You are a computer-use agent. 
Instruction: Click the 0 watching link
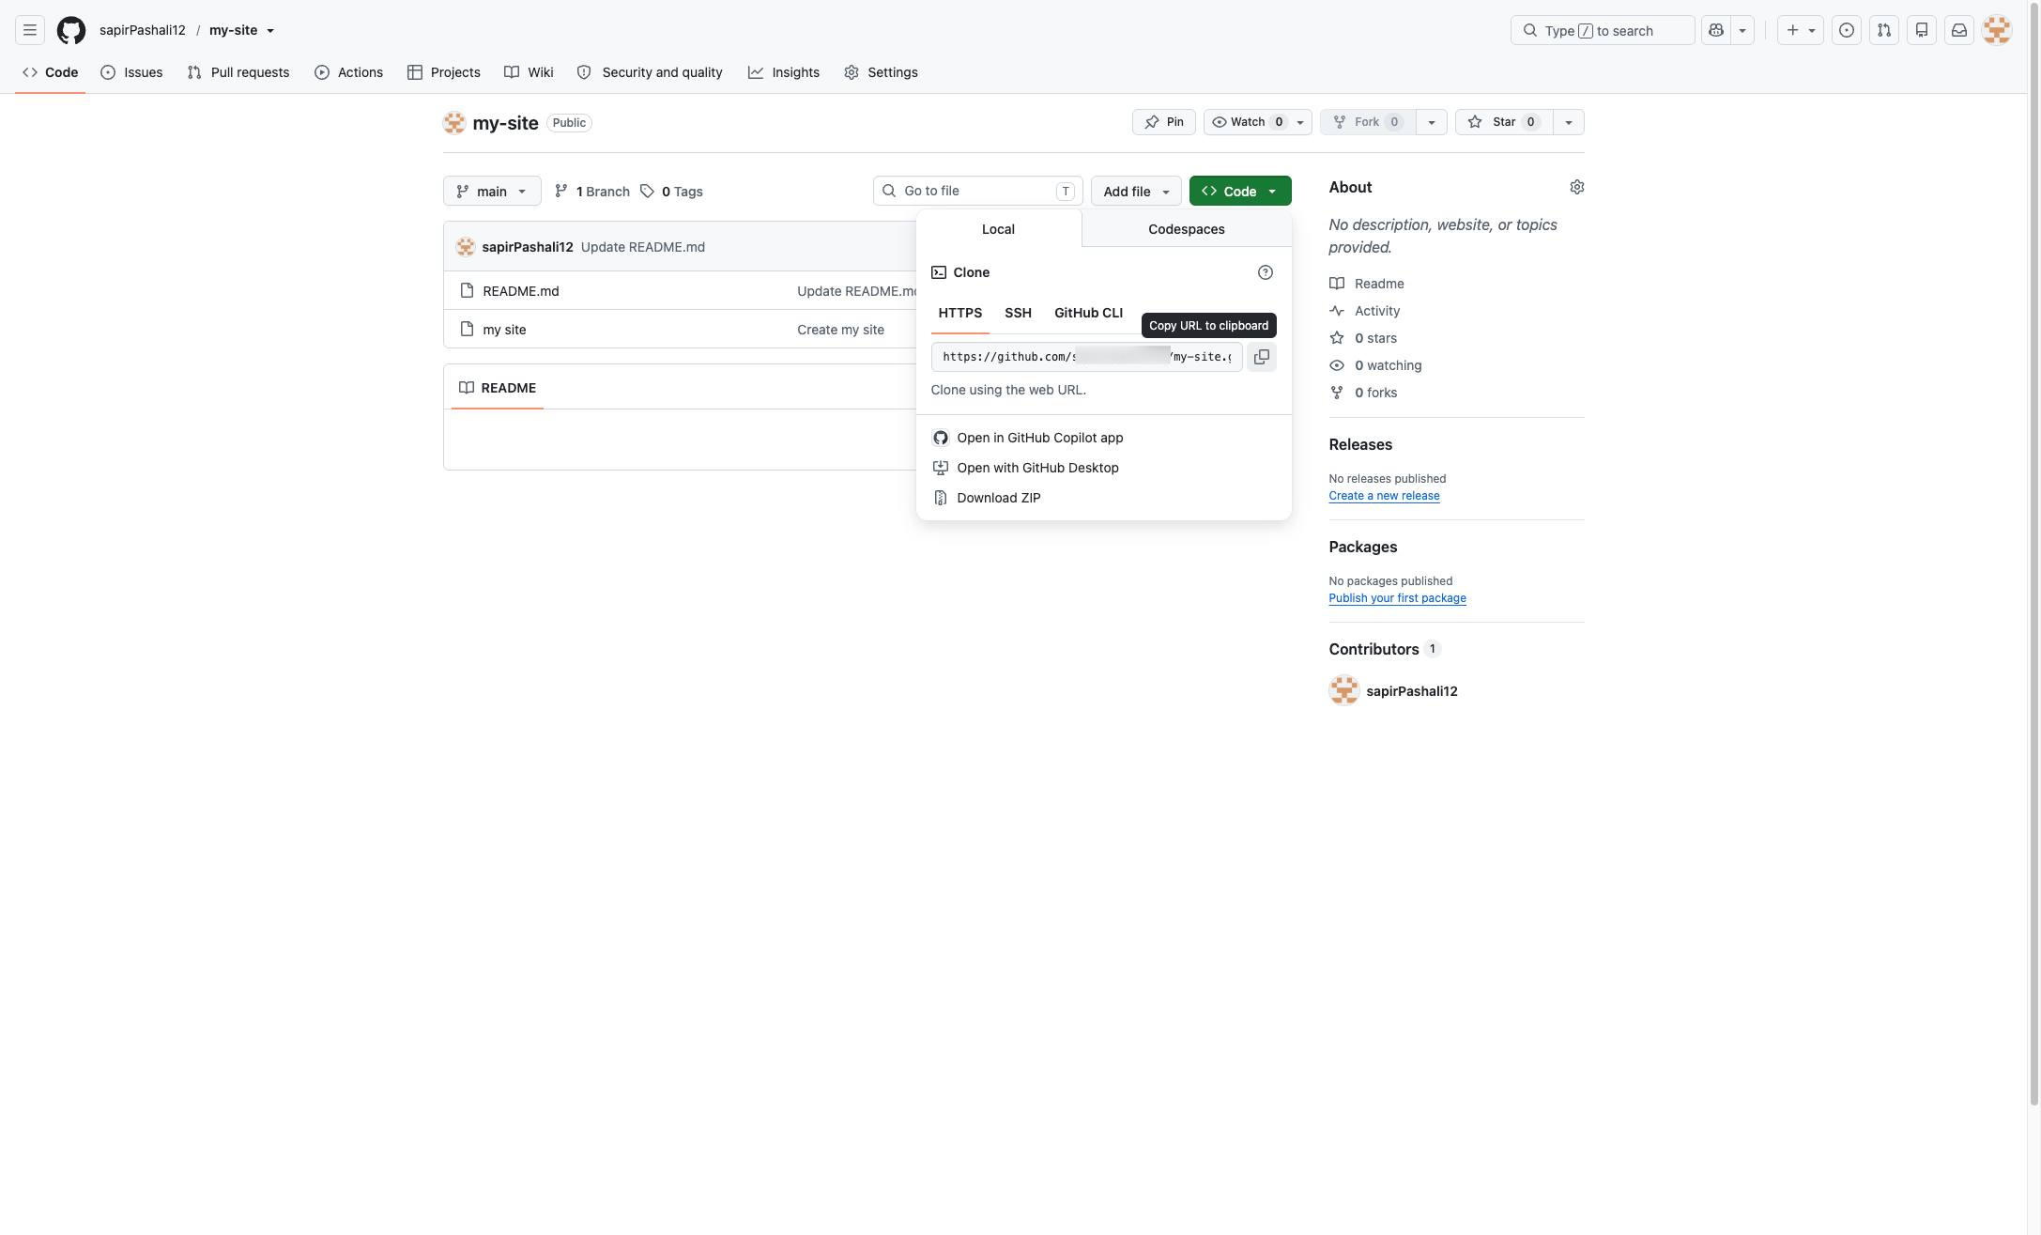[1375, 365]
